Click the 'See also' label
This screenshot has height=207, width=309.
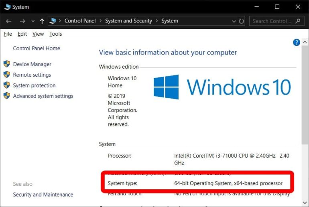22,184
